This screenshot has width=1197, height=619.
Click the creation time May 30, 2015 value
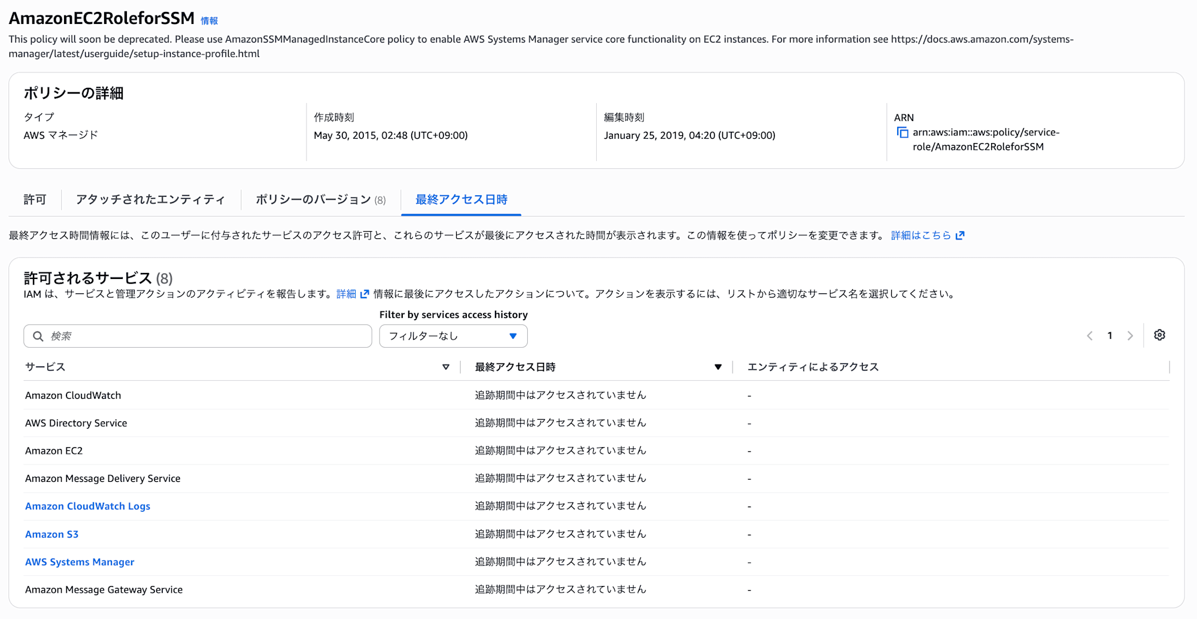pyautogui.click(x=391, y=135)
